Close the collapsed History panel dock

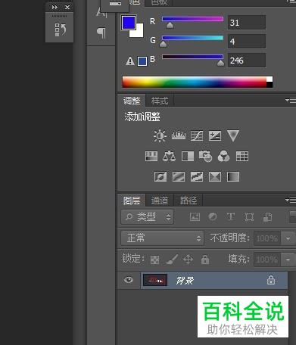coord(67,8)
